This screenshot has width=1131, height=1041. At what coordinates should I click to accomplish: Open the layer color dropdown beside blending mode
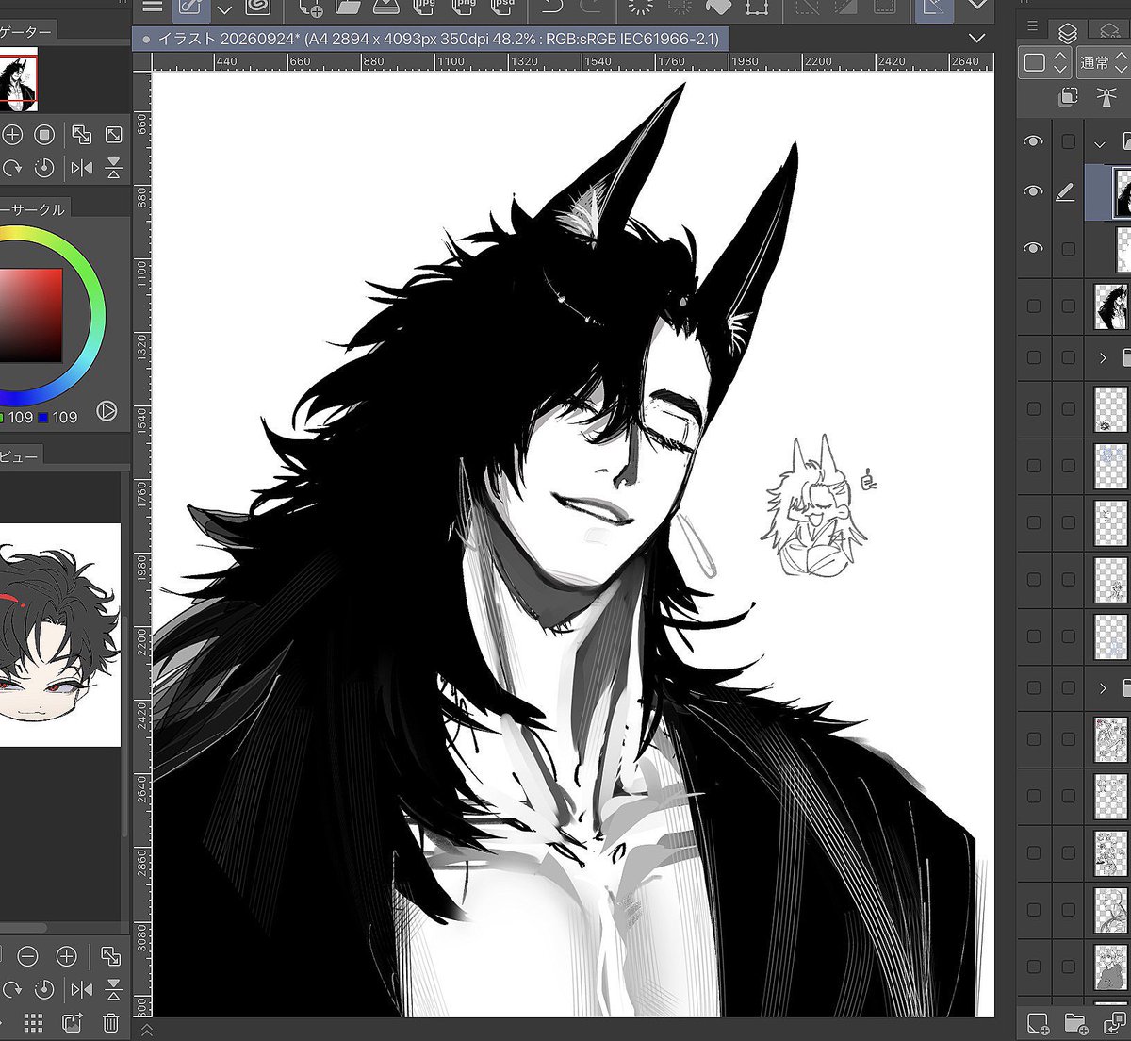[x=1045, y=63]
